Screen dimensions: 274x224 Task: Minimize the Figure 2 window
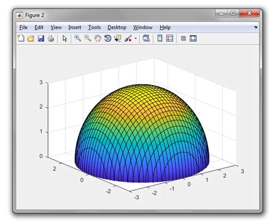(x=221, y=13)
